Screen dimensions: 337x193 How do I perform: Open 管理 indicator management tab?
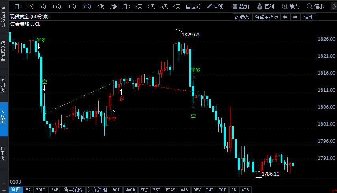[16, 190]
